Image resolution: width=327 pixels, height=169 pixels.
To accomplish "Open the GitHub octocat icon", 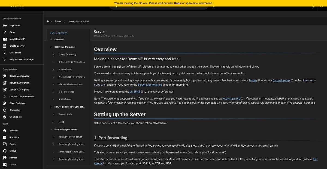I will [5, 151].
